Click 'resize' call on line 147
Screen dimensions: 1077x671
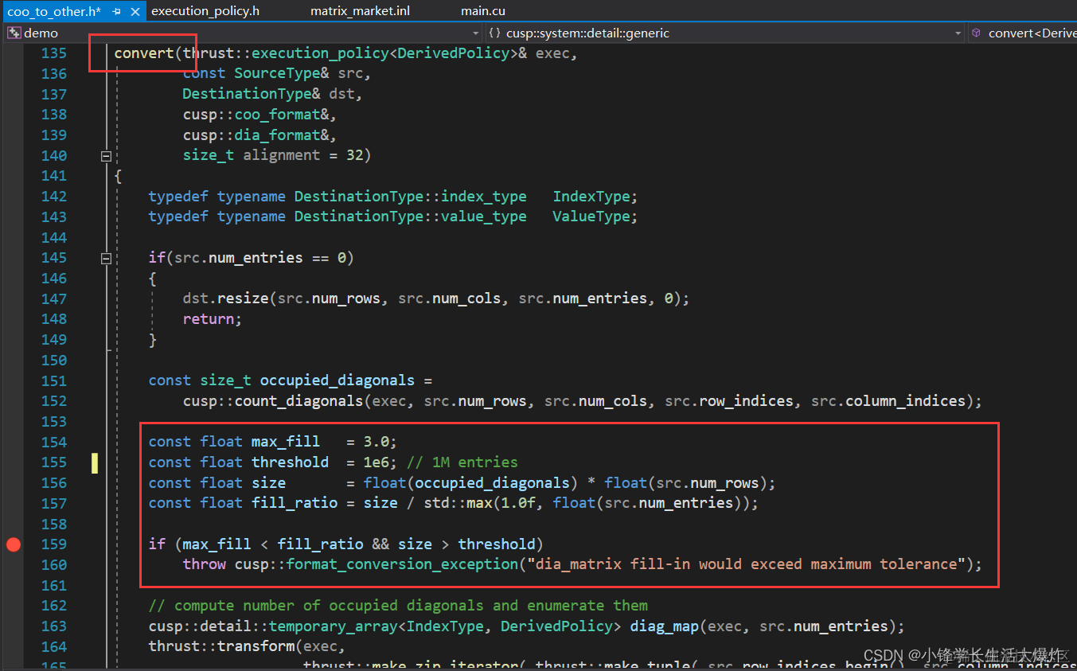pos(243,298)
